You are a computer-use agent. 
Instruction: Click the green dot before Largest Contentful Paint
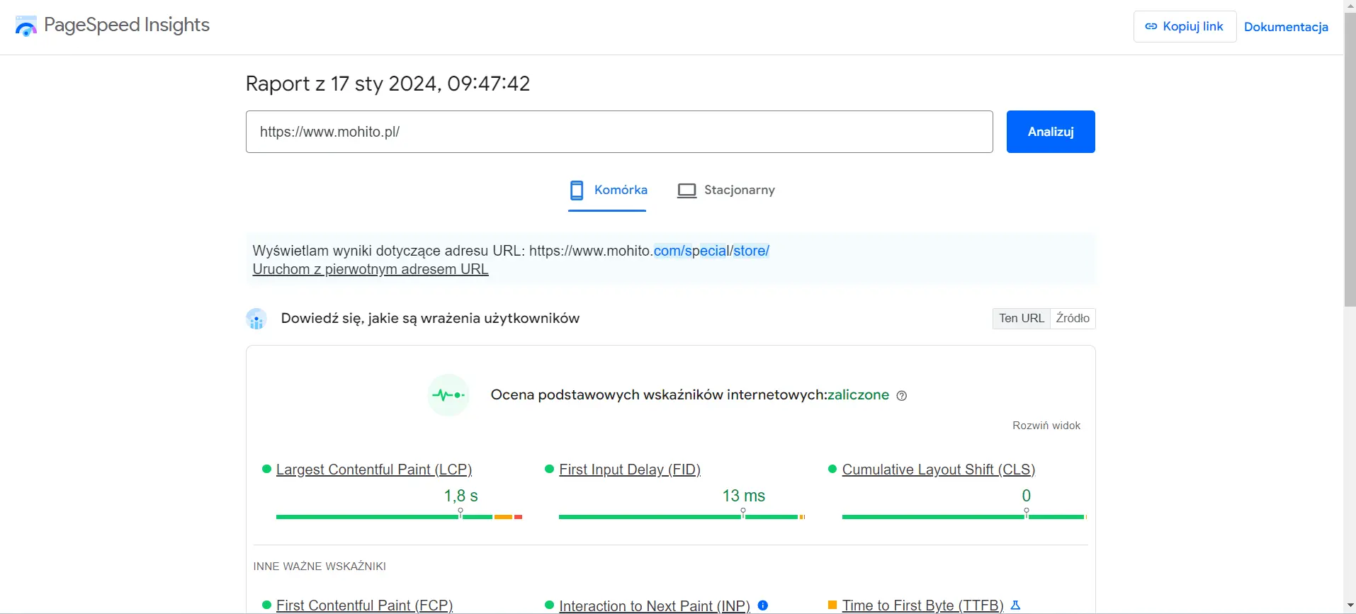(x=266, y=469)
